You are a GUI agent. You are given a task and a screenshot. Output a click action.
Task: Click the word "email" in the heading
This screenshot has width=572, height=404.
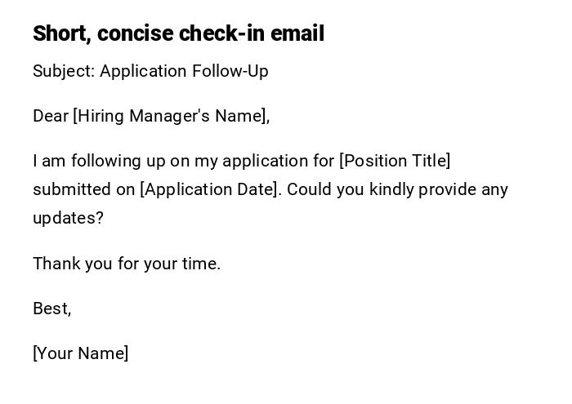[300, 33]
